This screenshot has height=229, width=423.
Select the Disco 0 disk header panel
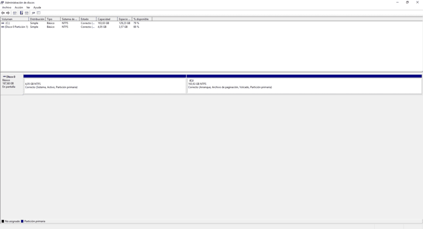click(12, 84)
